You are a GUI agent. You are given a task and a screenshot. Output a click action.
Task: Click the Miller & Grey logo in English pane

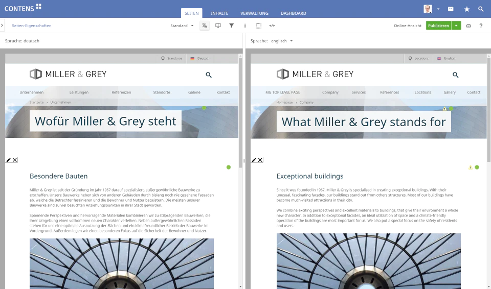click(x=315, y=74)
